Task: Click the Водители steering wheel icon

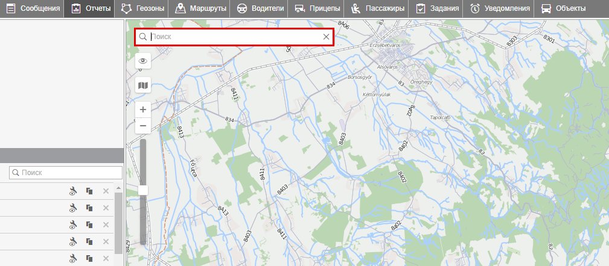Action: [241, 8]
